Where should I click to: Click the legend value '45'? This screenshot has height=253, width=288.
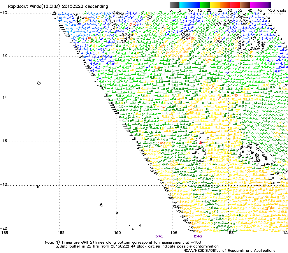(260, 11)
